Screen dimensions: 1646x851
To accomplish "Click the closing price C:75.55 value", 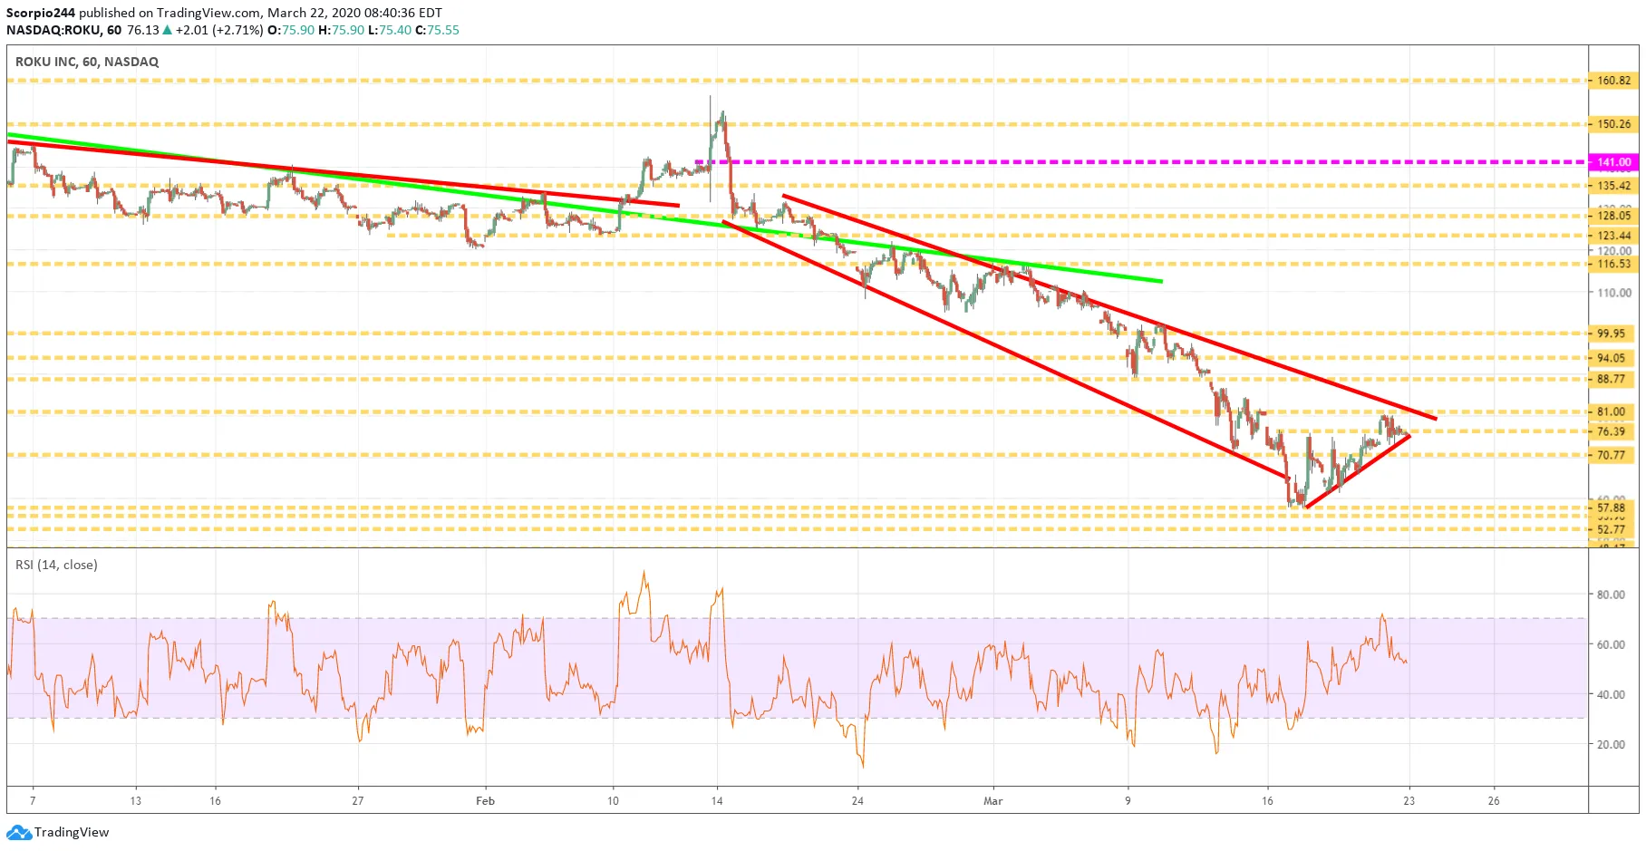I will point(437,30).
